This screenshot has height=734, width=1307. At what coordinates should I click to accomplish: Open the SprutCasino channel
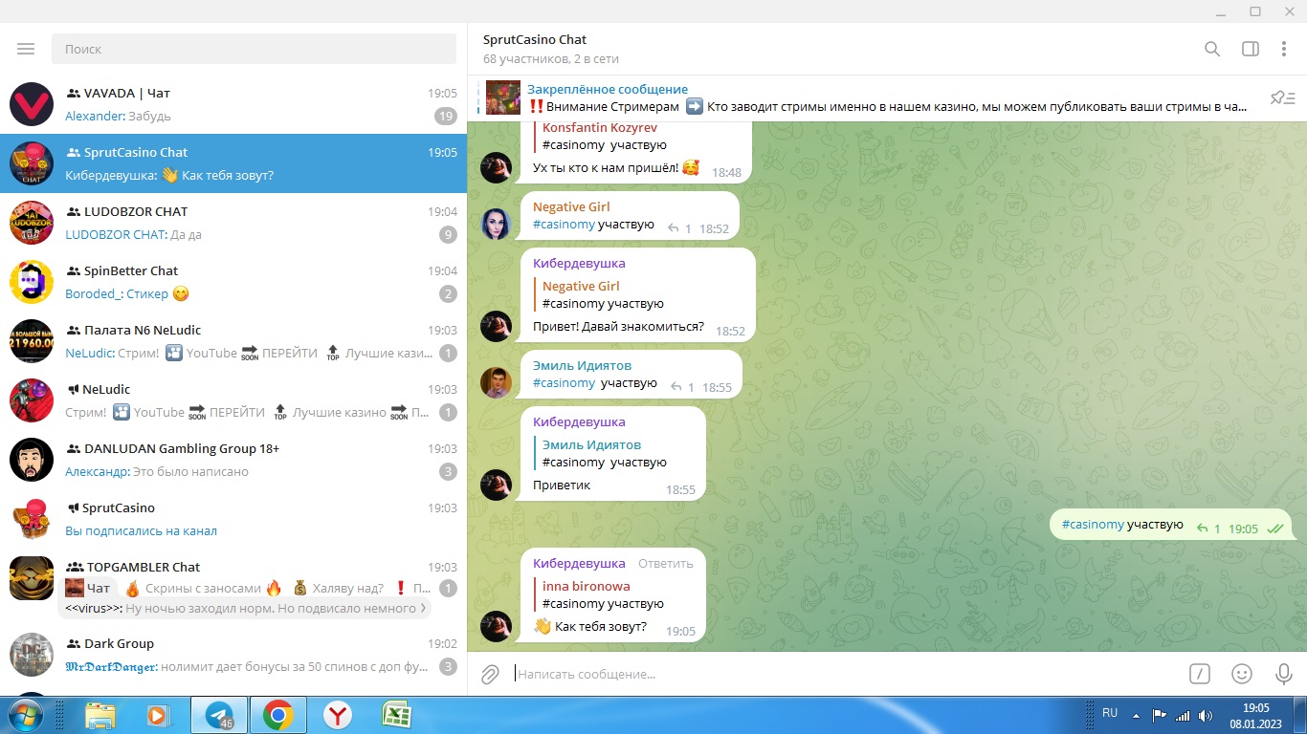233,519
